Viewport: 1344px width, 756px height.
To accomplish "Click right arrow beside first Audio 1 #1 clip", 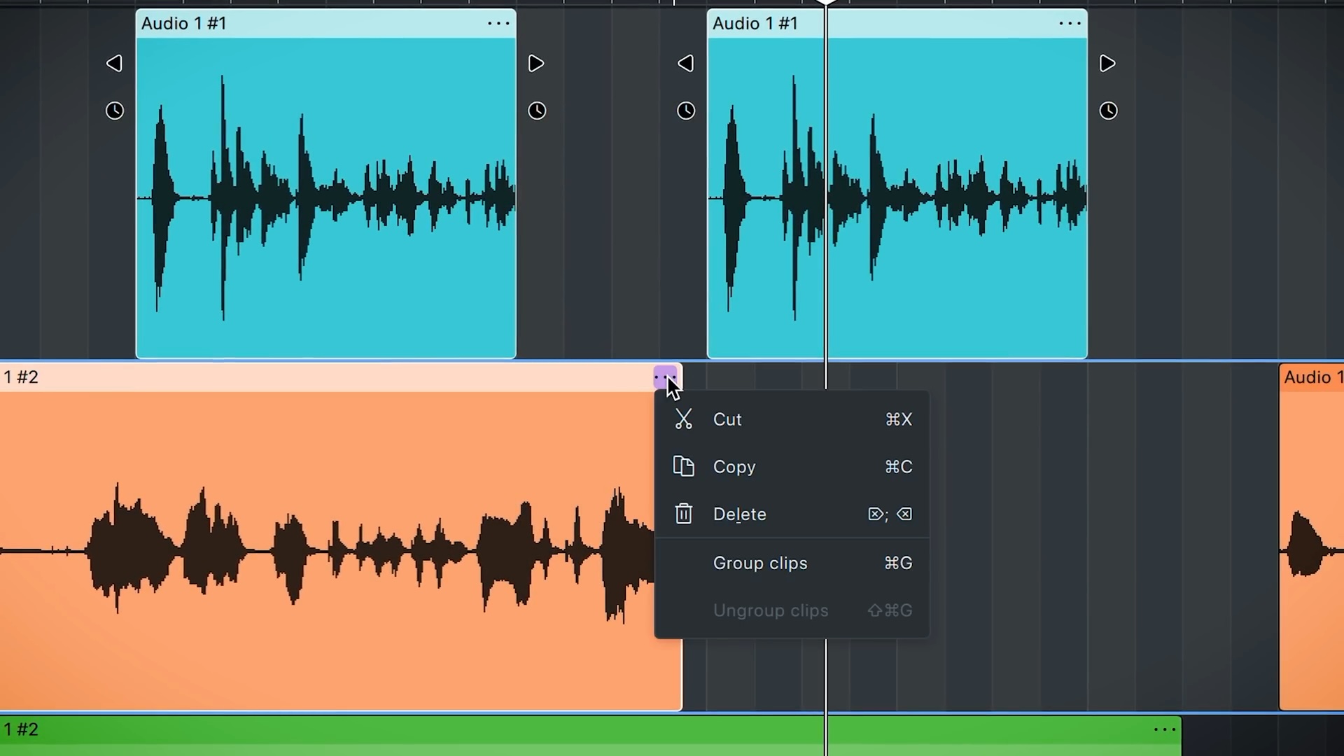I will (535, 64).
